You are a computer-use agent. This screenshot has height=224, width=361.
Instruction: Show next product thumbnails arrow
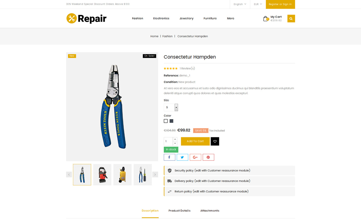155,175
